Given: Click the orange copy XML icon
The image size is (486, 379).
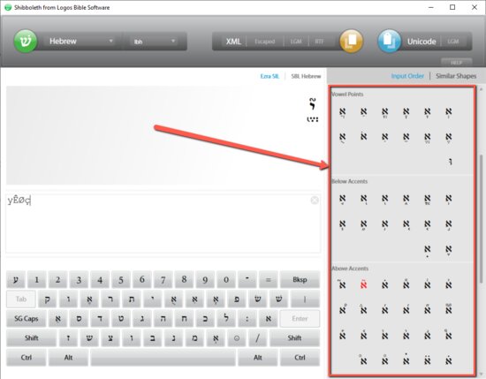Looking at the screenshot, I should [x=351, y=41].
